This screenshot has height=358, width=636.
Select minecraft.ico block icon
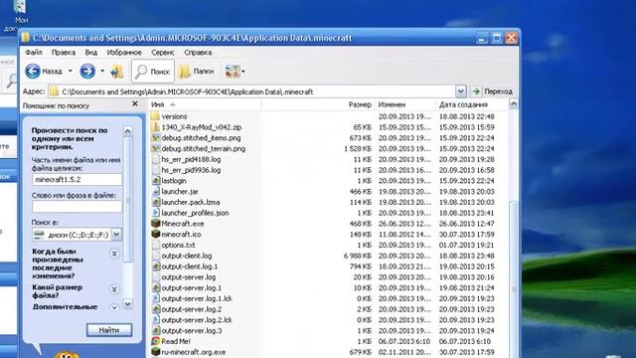[155, 235]
